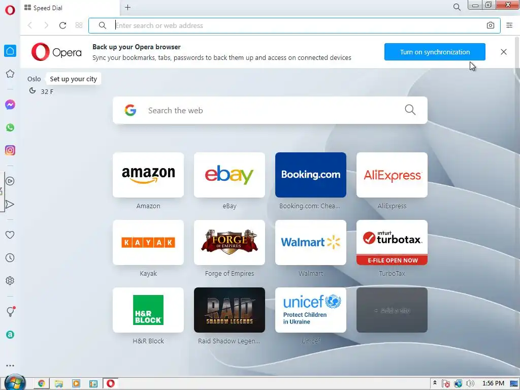The image size is (520, 390).
Task: Open the H&R Block tile
Action: pyautogui.click(x=148, y=310)
